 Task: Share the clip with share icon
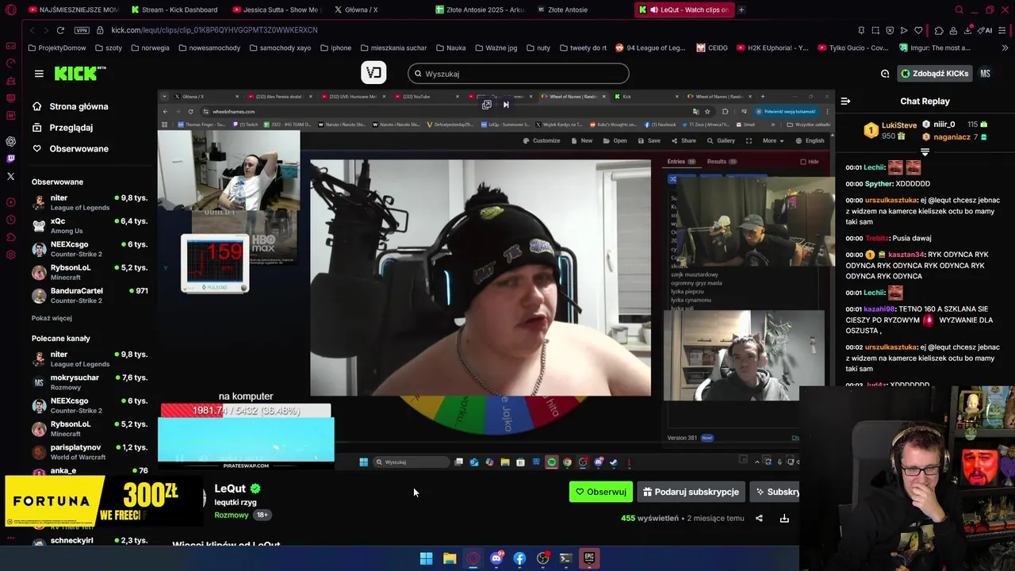pyautogui.click(x=759, y=519)
